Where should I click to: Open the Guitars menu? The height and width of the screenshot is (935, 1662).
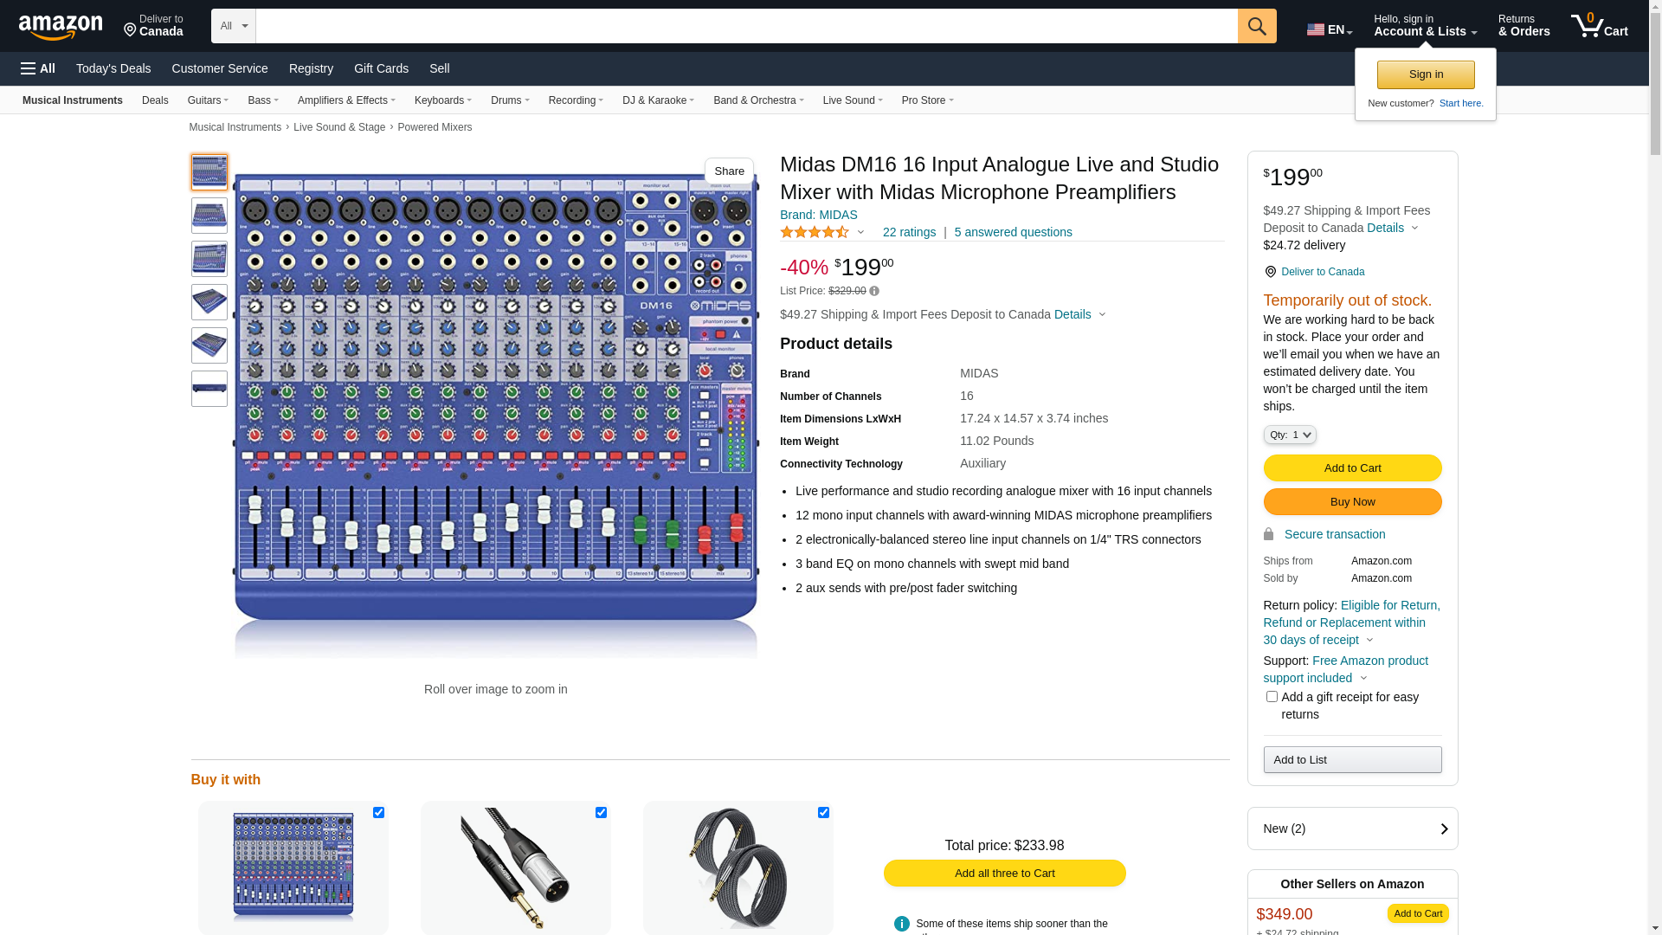208,100
